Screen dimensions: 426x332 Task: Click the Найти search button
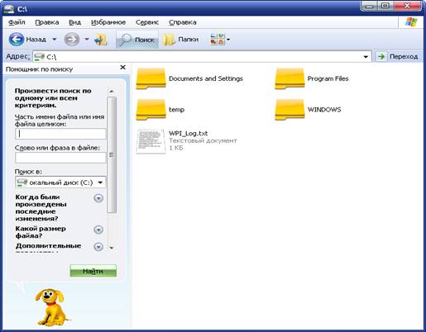pyautogui.click(x=93, y=271)
